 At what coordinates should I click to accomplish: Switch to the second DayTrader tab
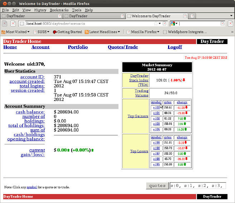(94, 16)
